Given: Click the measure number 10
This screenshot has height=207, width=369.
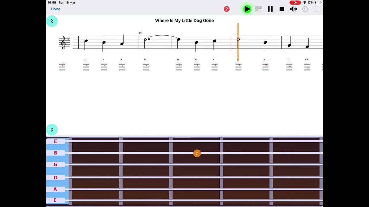Looking at the screenshot, I should coord(140,33).
